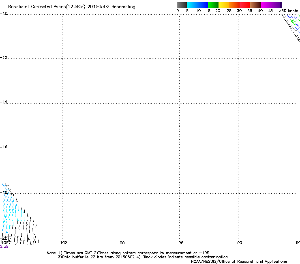Click the '30' label under the color bar
This screenshot has height=264, width=300.
(x=239, y=11)
